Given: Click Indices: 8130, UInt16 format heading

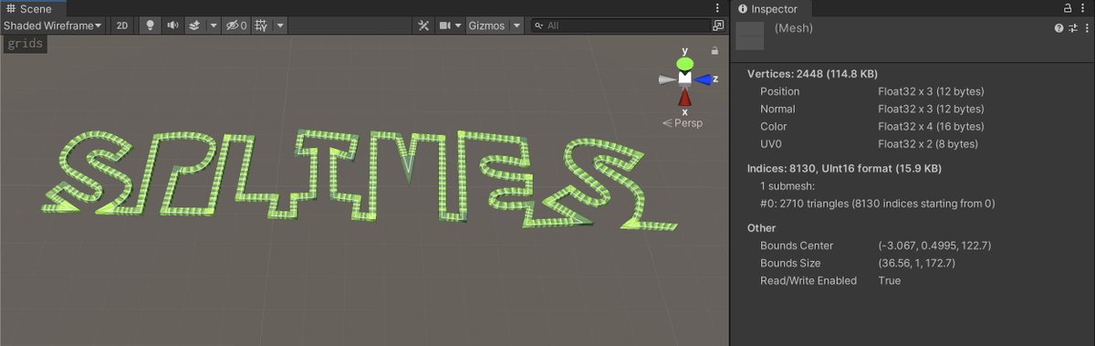Looking at the screenshot, I should tap(844, 168).
